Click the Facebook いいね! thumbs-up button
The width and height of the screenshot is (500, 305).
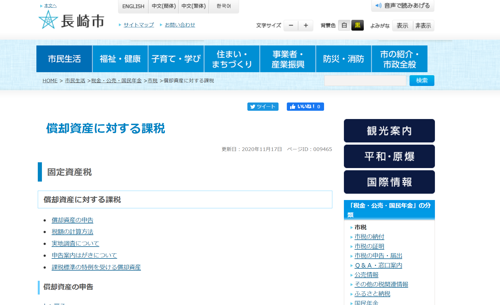[305, 107]
